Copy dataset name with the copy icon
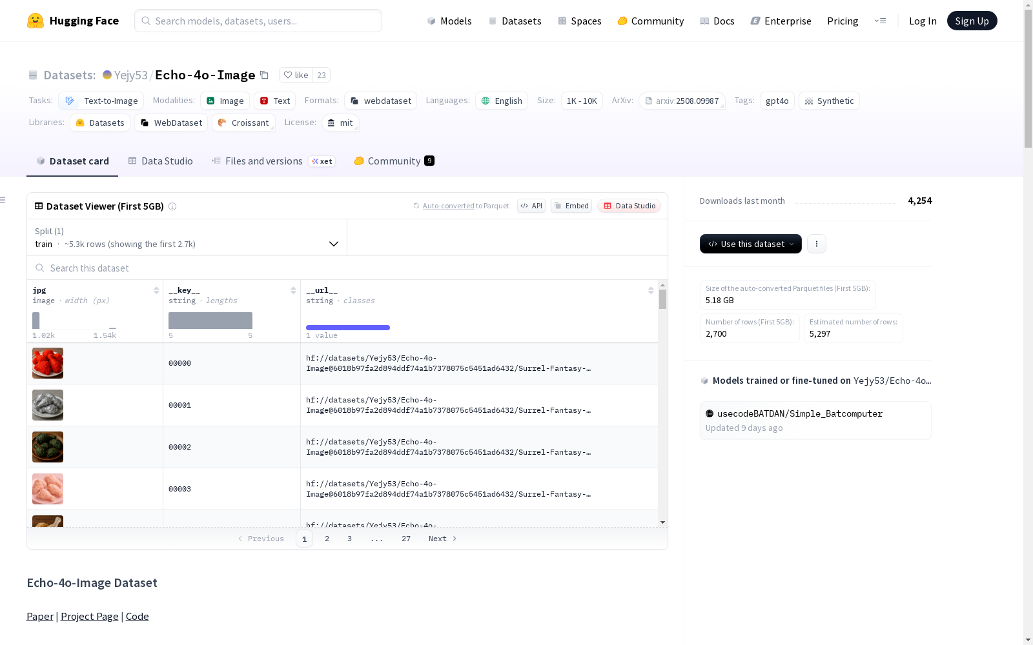This screenshot has height=645, width=1033. pyautogui.click(x=264, y=75)
